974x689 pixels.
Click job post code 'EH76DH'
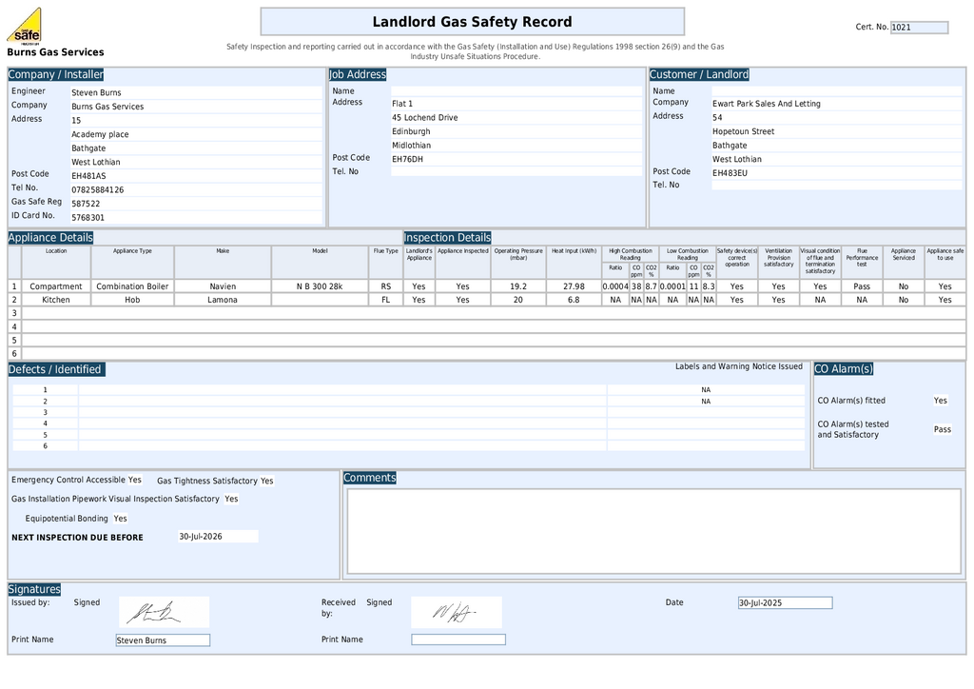[x=516, y=159]
